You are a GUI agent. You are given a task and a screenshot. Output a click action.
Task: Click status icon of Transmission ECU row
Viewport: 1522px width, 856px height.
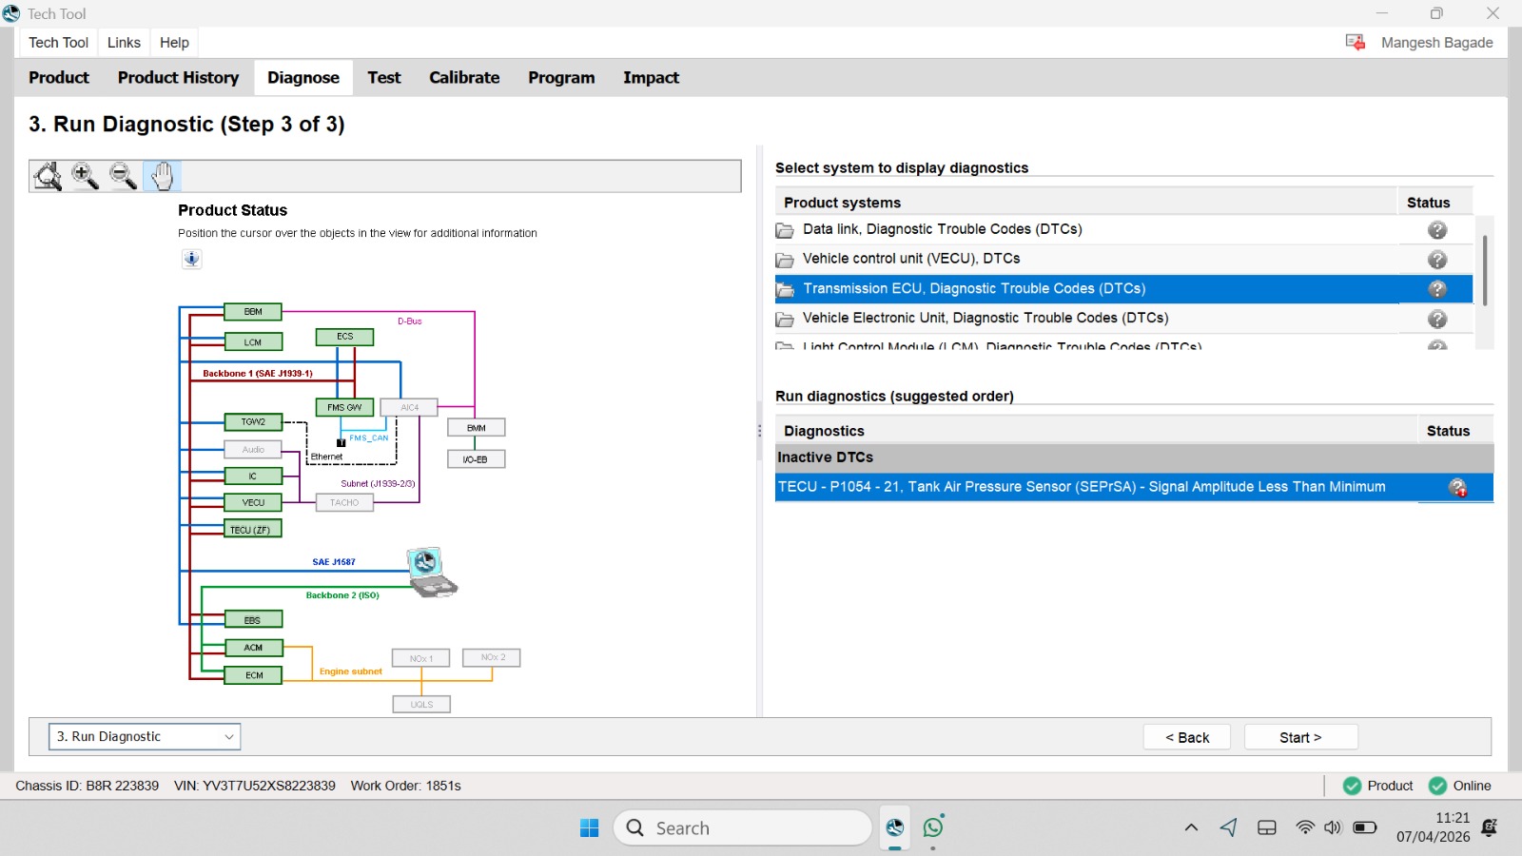pyautogui.click(x=1437, y=289)
